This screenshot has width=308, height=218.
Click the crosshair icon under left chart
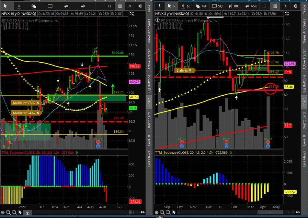coord(3,212)
